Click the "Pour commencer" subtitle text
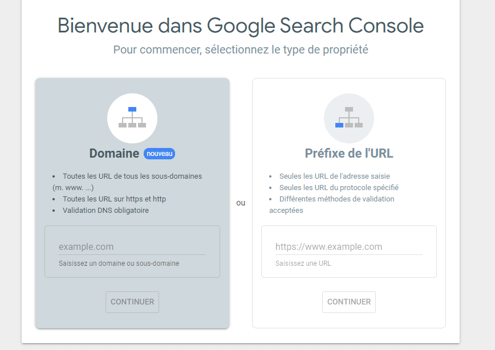The height and width of the screenshot is (350, 495). pos(241,50)
